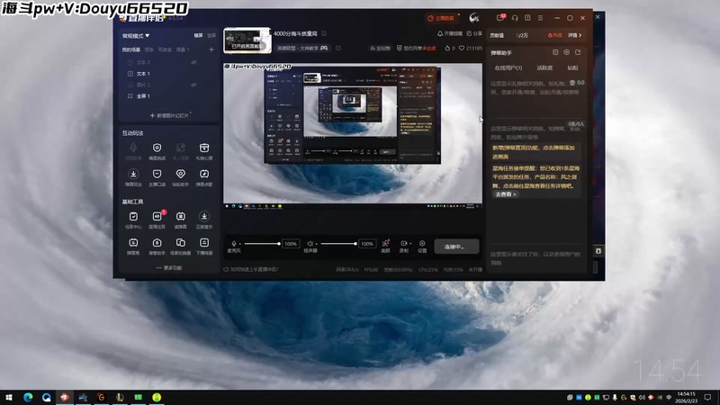Viewport: 720px width, 405px height.
Task: Open the headset customer service icon
Action: click(x=515, y=18)
